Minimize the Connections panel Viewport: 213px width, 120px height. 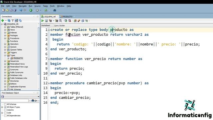tap(38, 16)
